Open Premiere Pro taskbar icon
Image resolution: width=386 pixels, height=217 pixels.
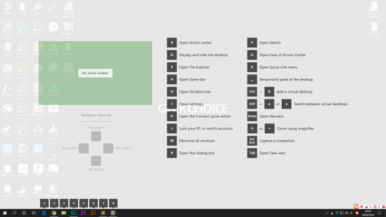point(83,213)
